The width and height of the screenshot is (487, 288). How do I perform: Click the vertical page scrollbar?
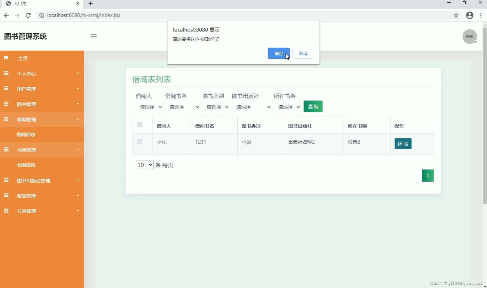click(485, 115)
